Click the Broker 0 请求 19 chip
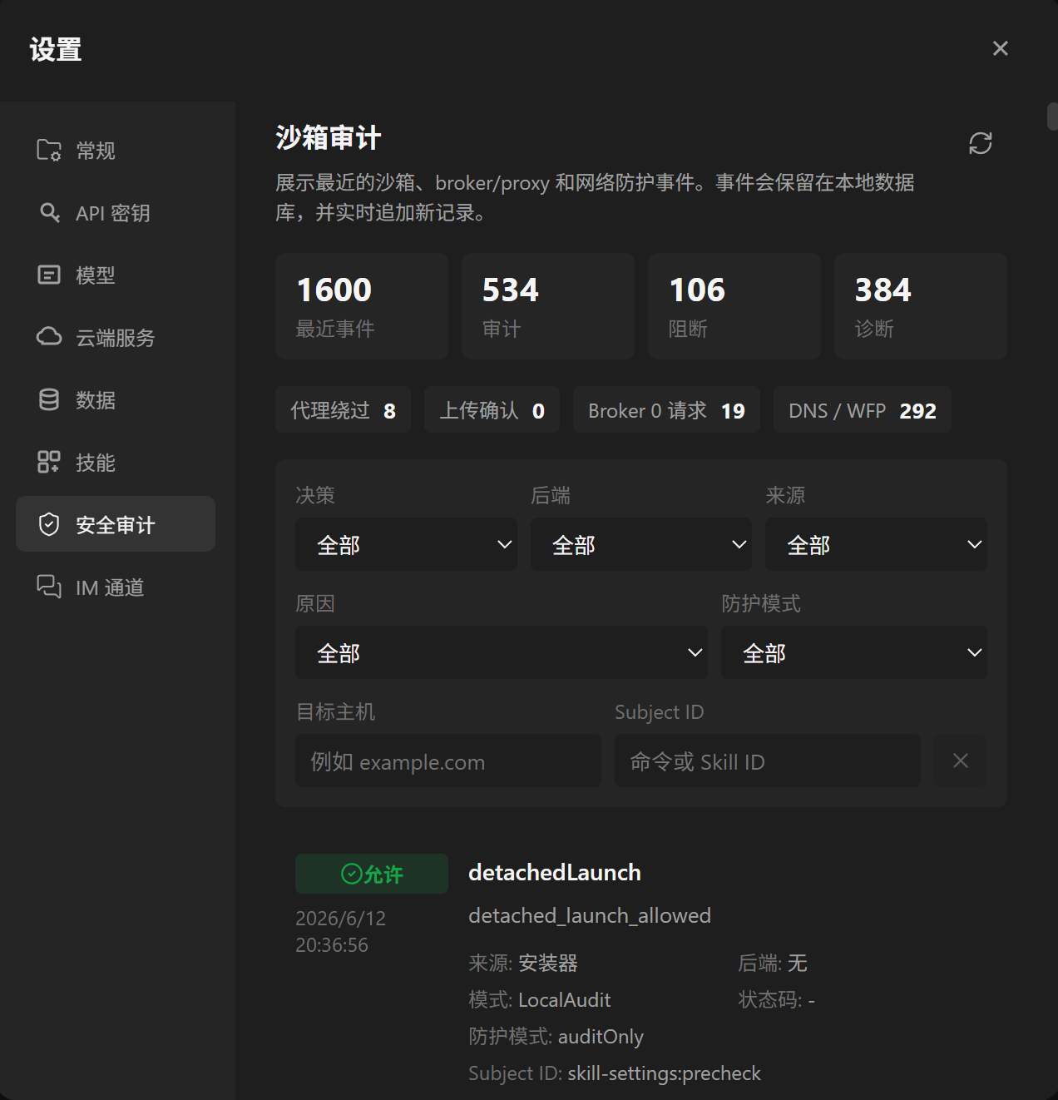This screenshot has width=1058, height=1100. (x=666, y=409)
